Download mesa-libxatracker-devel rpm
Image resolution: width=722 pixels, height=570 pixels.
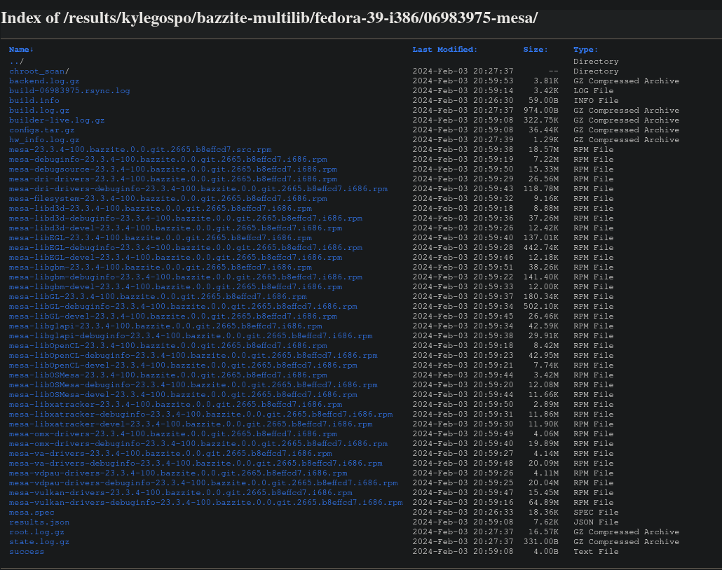point(191,424)
